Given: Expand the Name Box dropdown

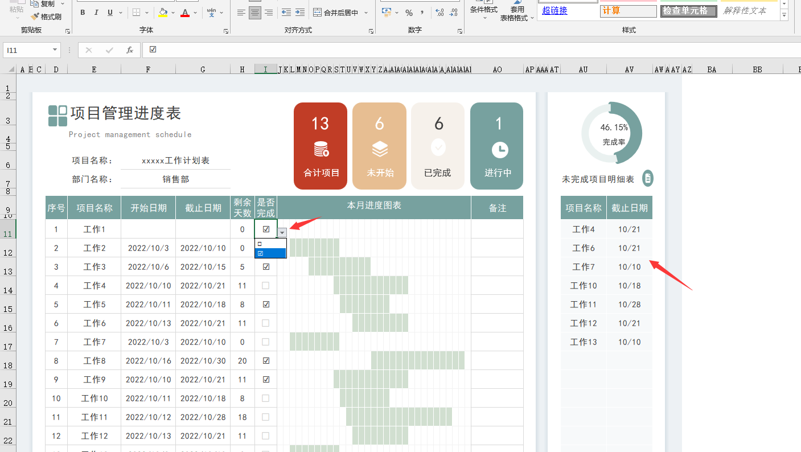Looking at the screenshot, I should coord(55,50).
